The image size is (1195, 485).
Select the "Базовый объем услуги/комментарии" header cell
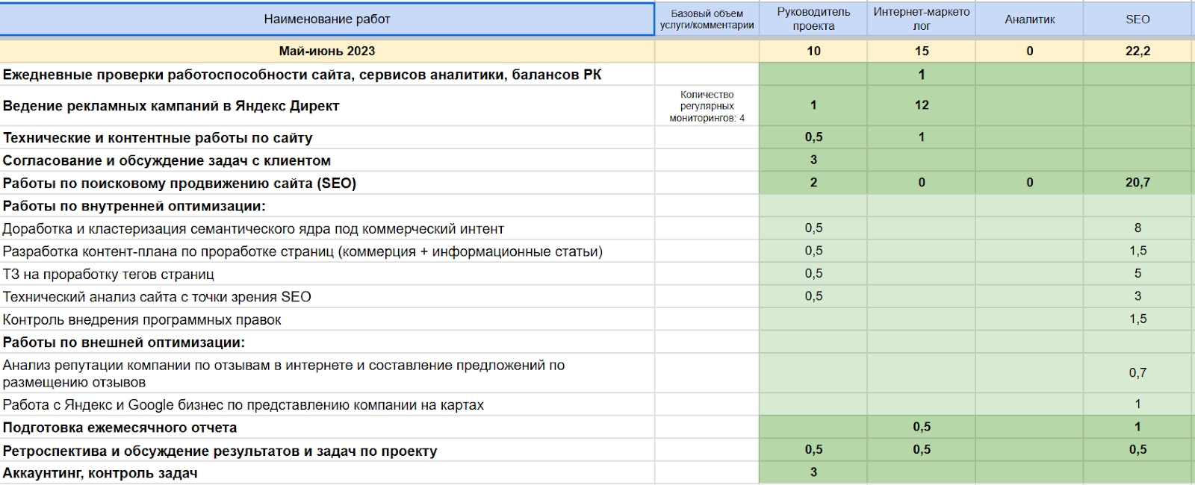(x=707, y=19)
